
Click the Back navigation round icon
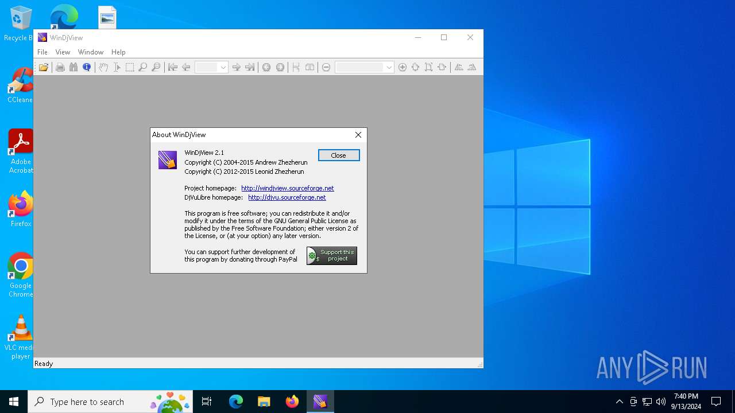pyautogui.click(x=266, y=67)
